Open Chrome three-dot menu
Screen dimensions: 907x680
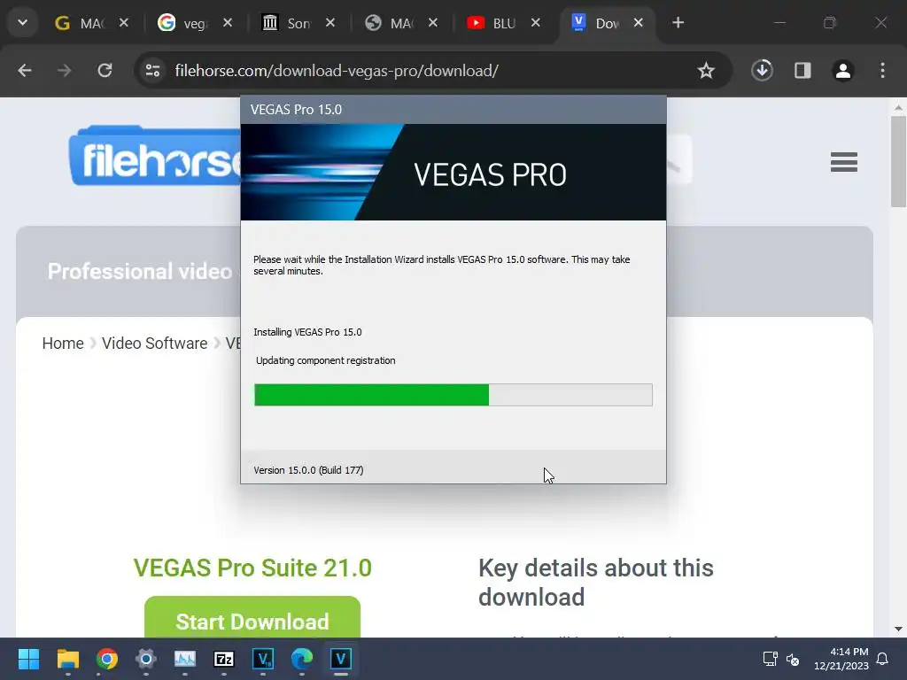tap(882, 71)
